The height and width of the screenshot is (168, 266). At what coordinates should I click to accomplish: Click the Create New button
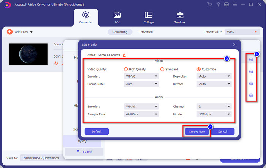(x=197, y=131)
